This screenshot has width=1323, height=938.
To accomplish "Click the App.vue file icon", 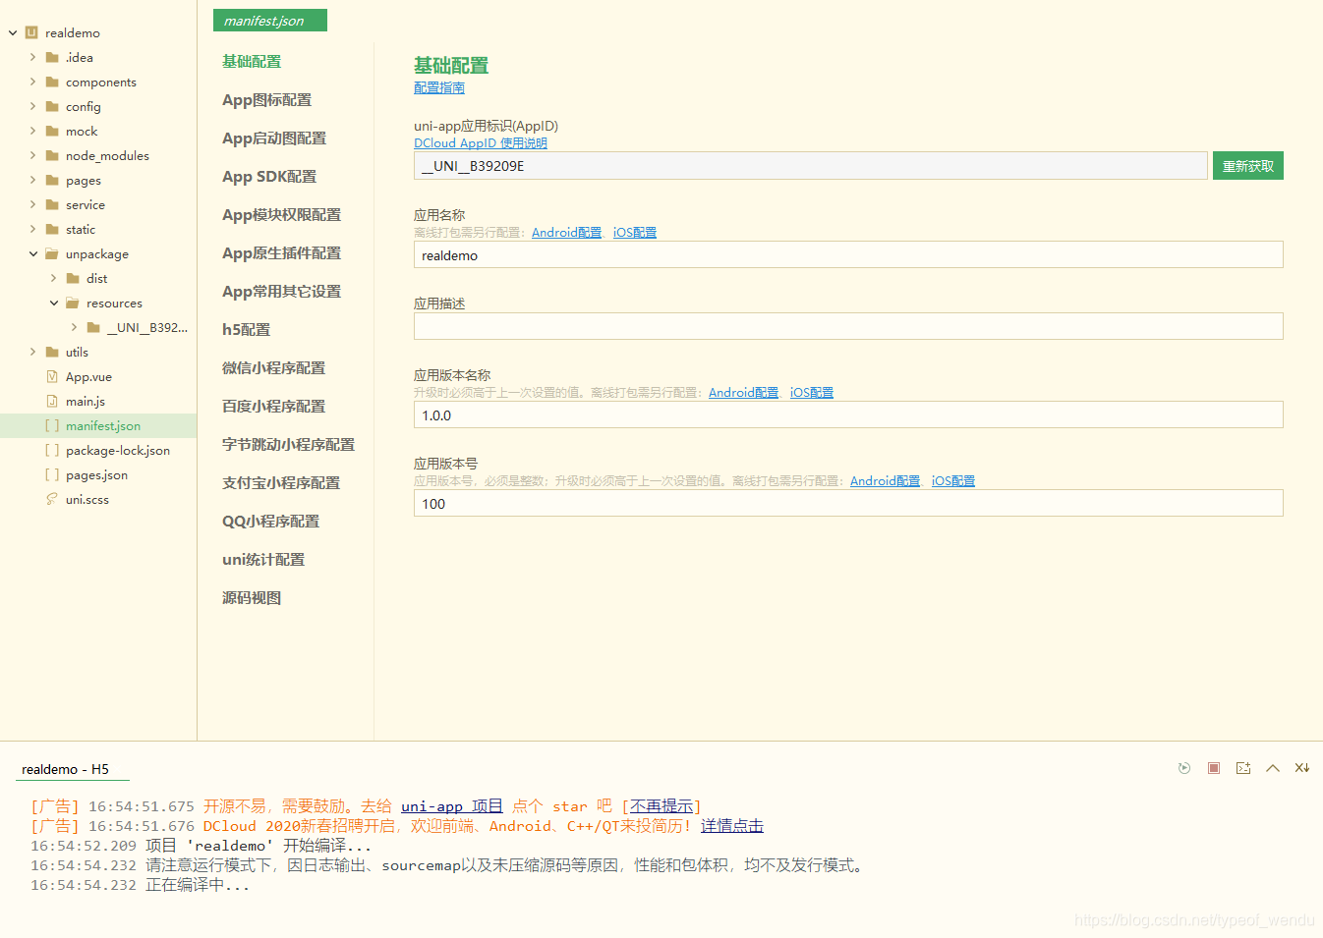I will click(52, 376).
